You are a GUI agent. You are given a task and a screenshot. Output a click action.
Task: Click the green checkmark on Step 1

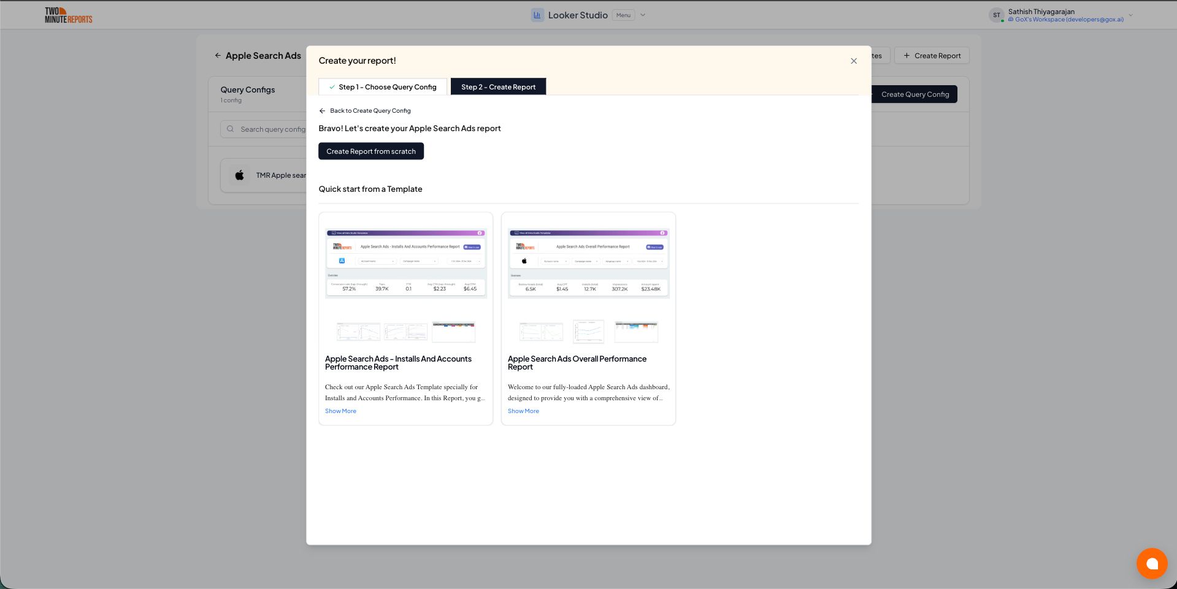332,86
